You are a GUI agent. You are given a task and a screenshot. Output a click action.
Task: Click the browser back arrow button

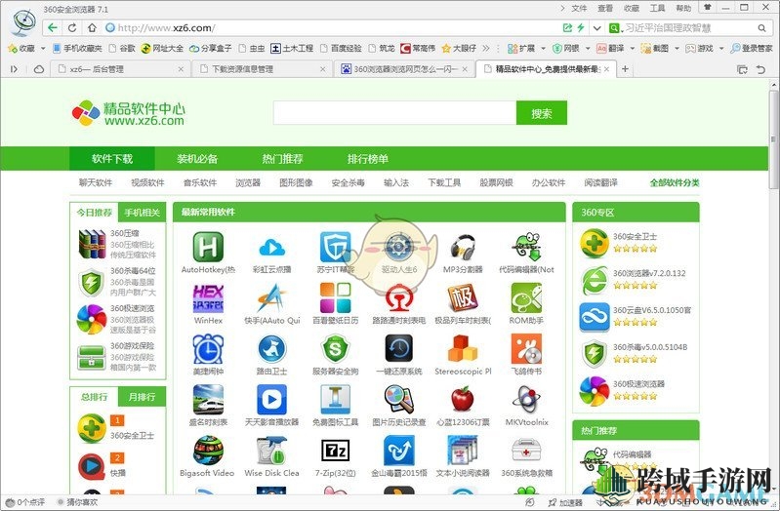pos(53,28)
